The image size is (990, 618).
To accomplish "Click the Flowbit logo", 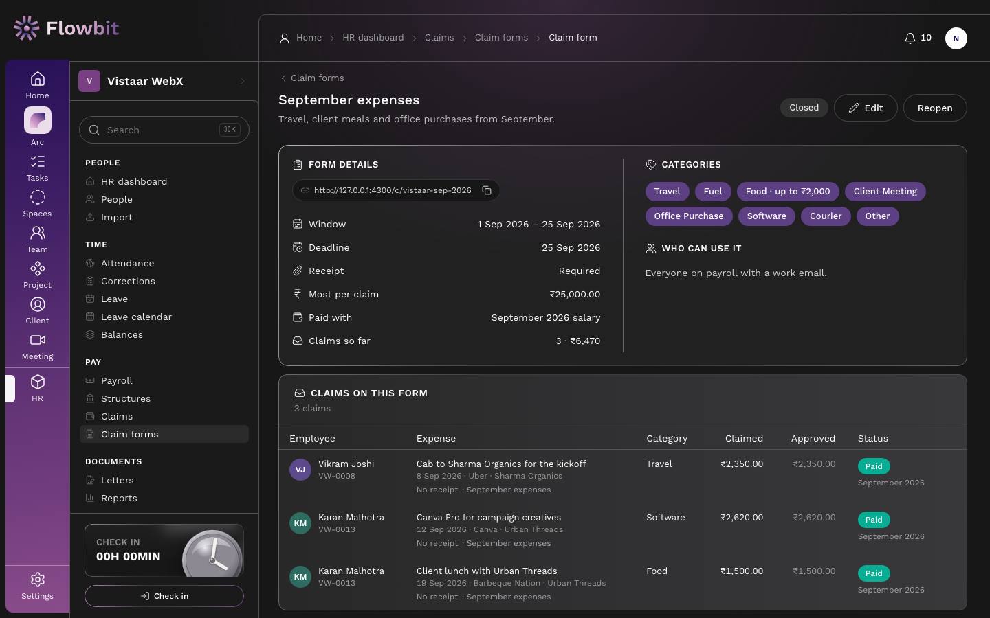I will (66, 28).
